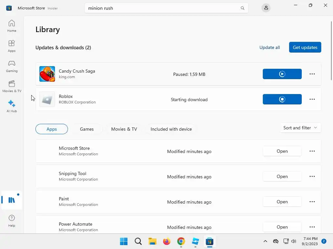Open the notification badge in taskbar
Image resolution: width=333 pixels, height=249 pixels.
(324, 241)
